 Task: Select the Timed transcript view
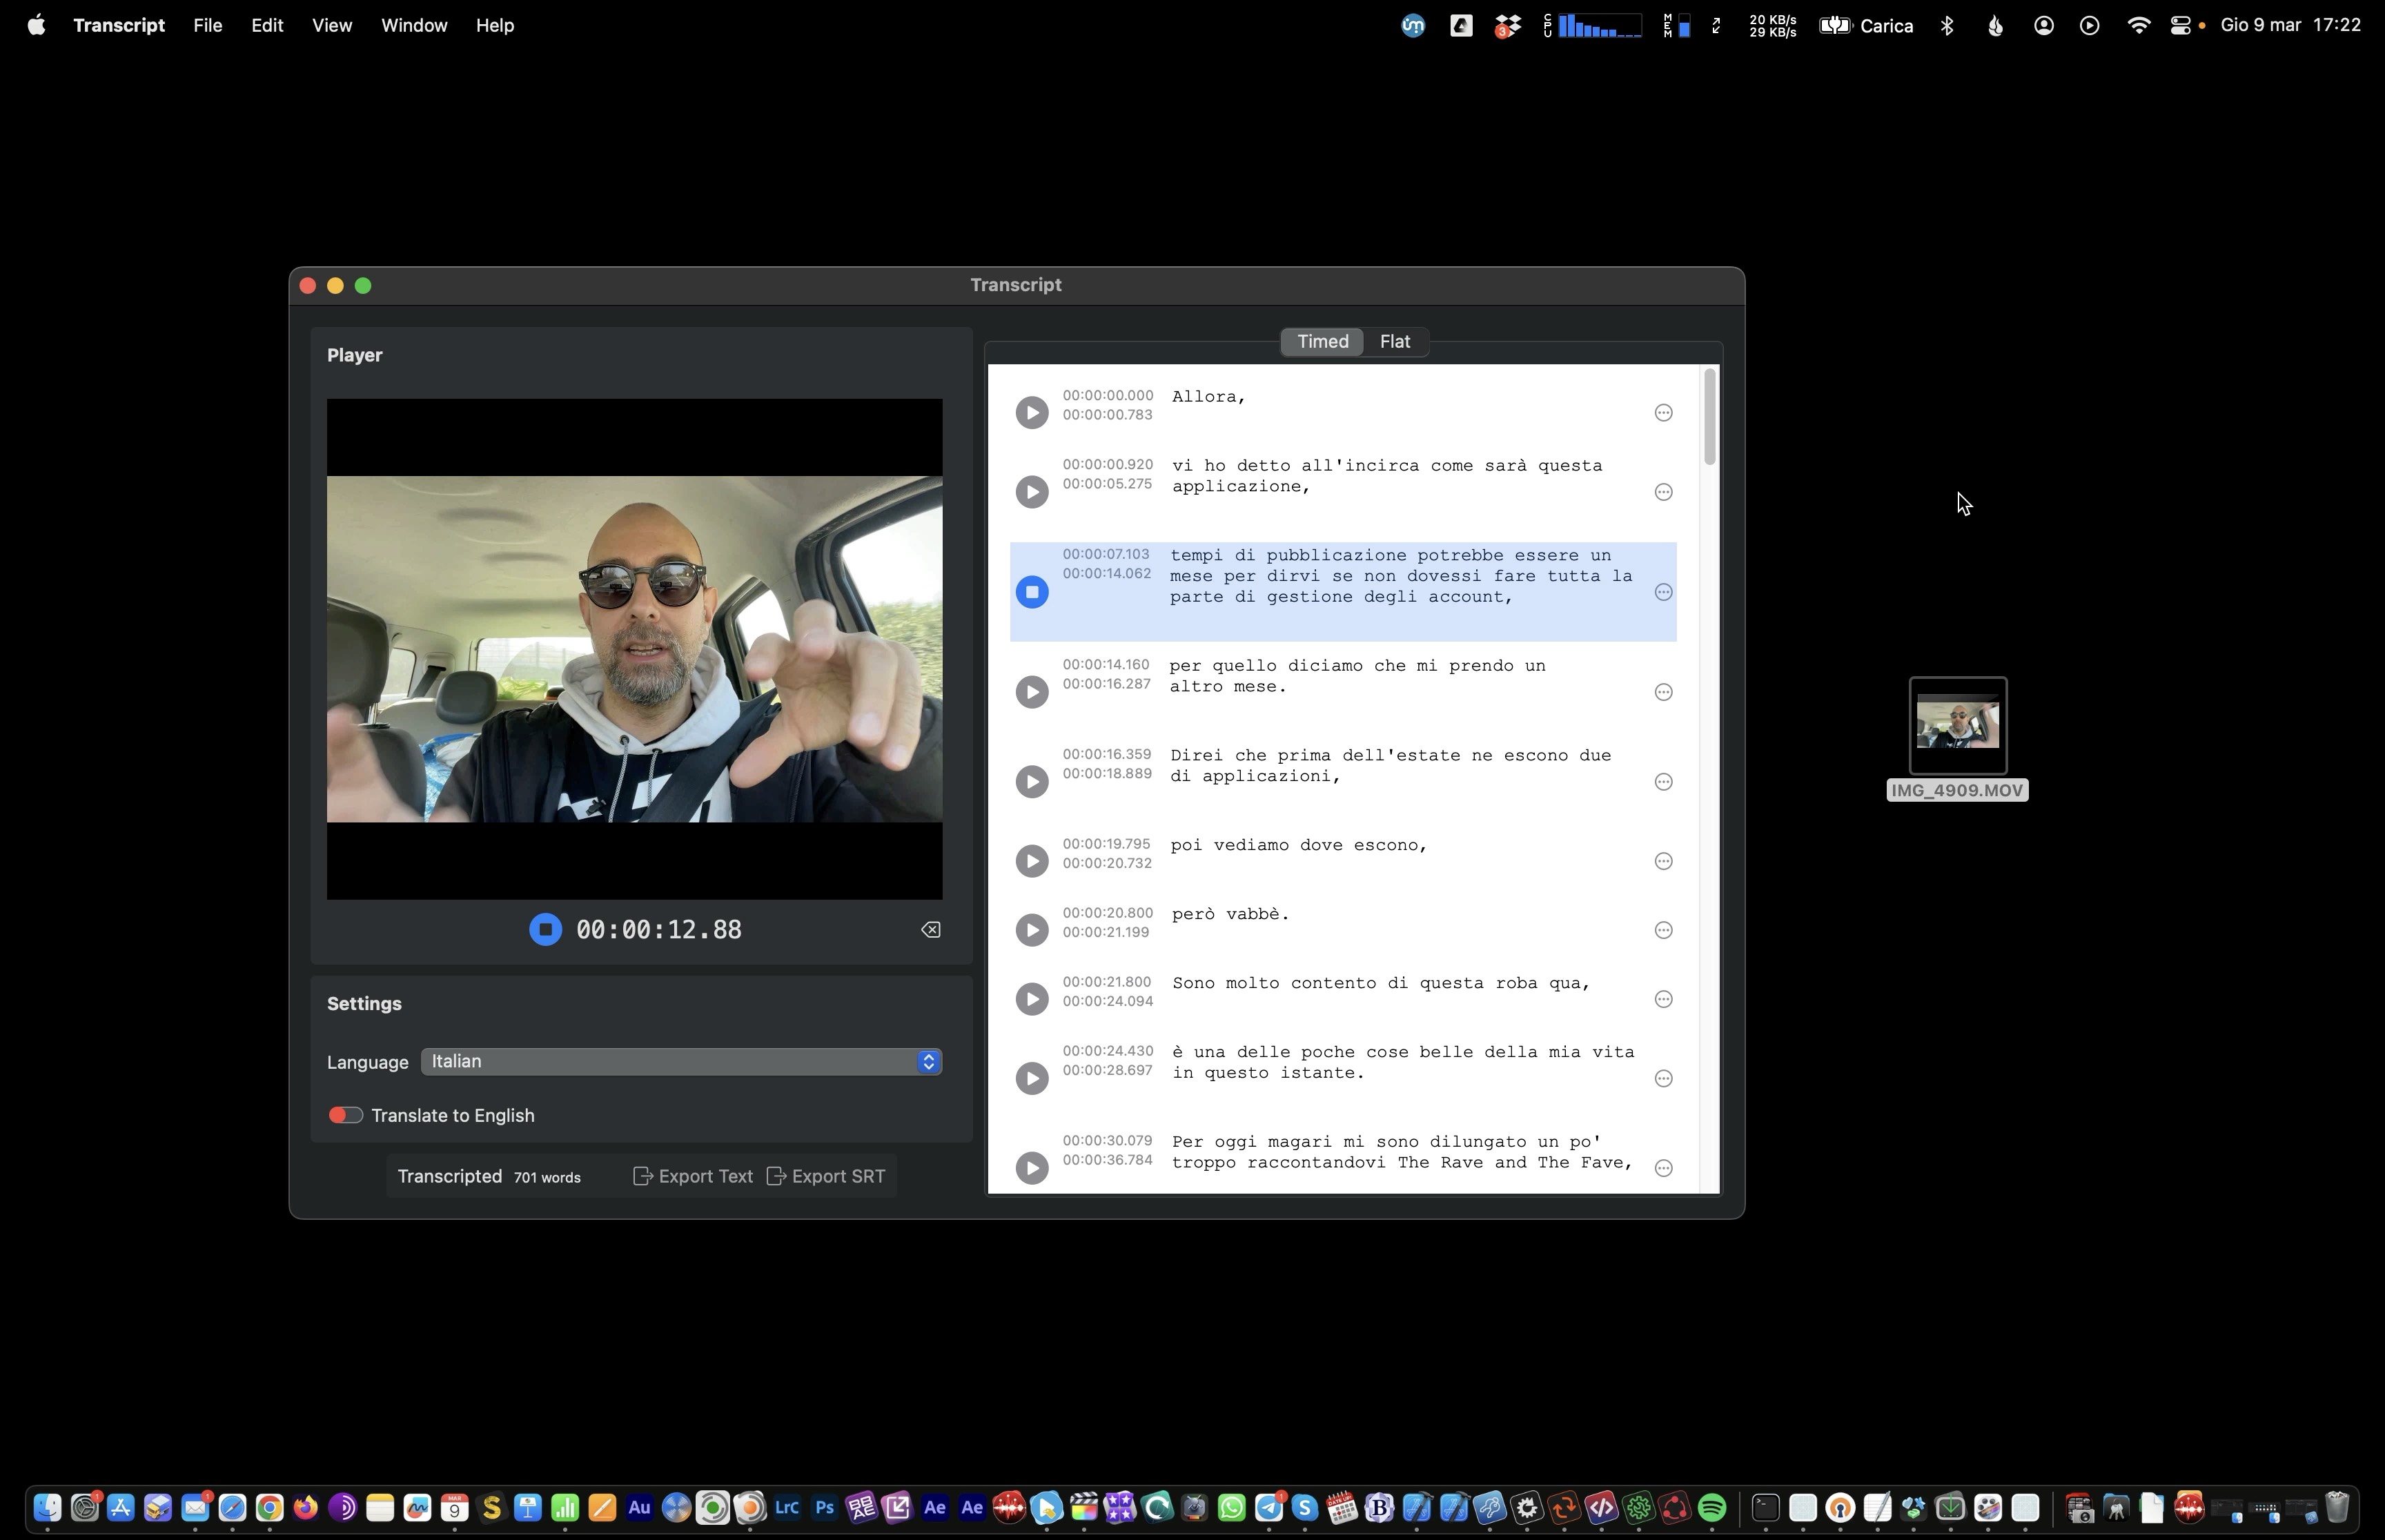1322,341
